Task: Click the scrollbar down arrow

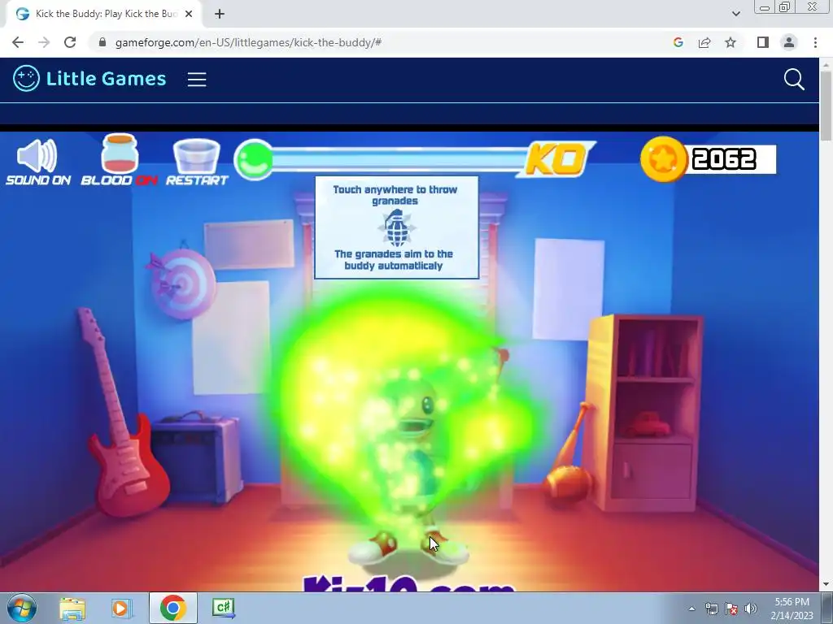Action: pyautogui.click(x=826, y=584)
